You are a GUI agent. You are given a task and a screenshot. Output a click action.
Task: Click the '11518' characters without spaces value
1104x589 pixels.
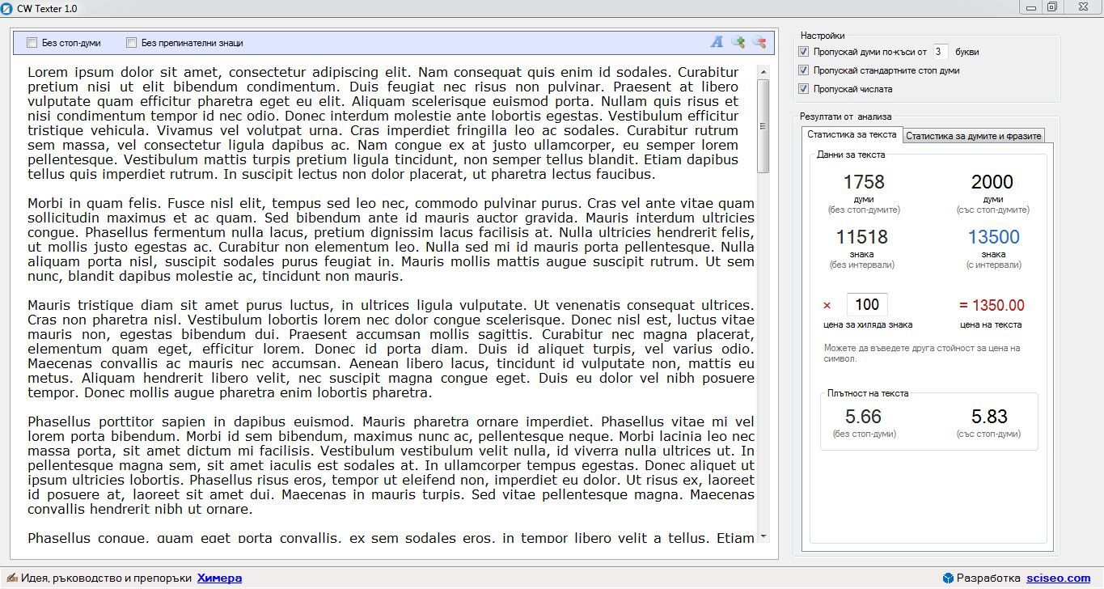(x=862, y=237)
